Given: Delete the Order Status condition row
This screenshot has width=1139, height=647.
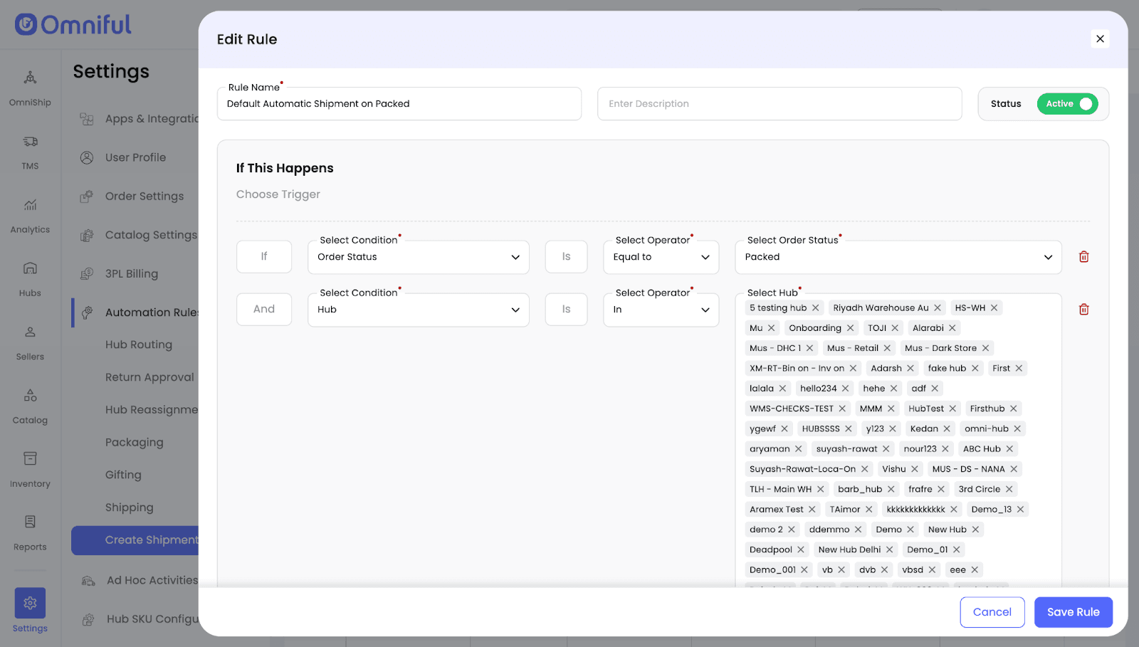Looking at the screenshot, I should point(1083,257).
